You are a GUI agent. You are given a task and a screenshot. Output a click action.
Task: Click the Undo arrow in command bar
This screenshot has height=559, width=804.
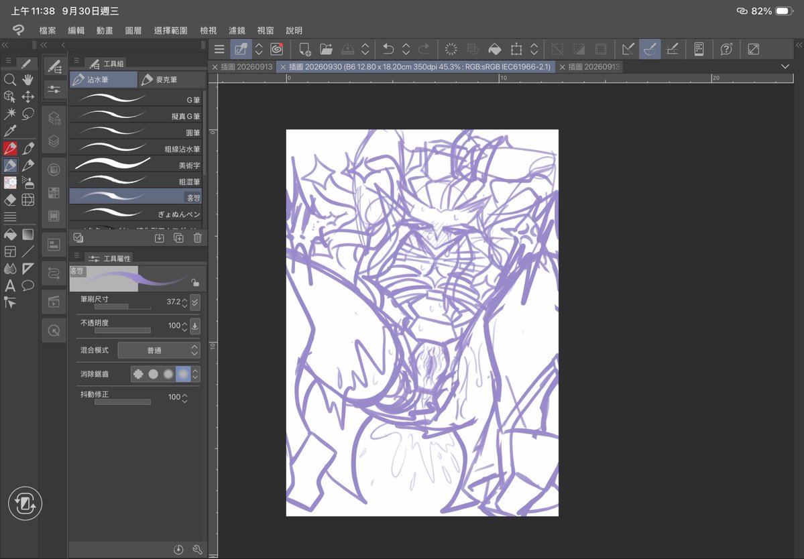click(x=388, y=49)
